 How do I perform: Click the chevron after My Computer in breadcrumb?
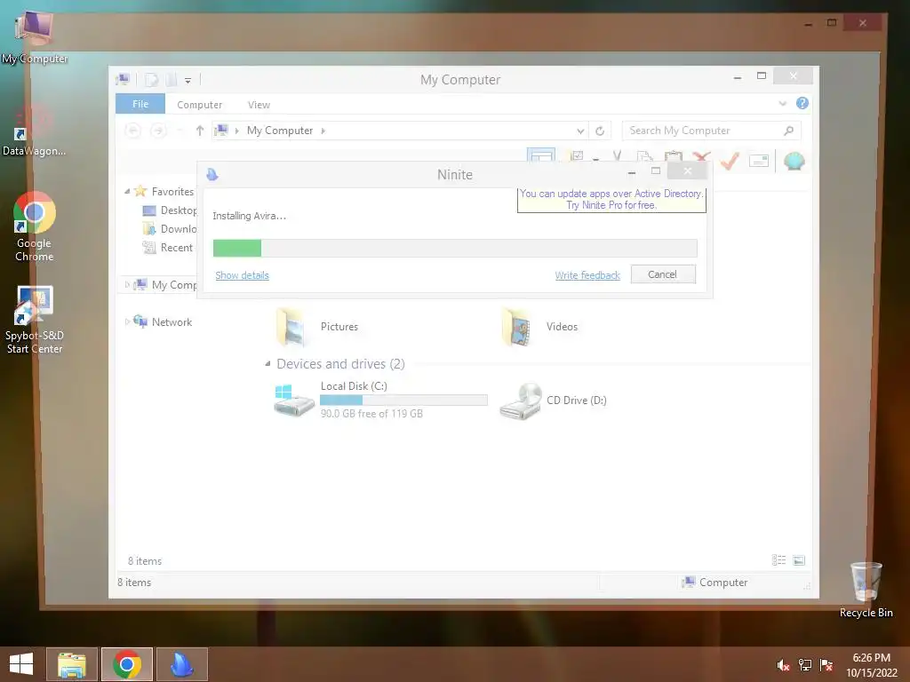pos(323,131)
